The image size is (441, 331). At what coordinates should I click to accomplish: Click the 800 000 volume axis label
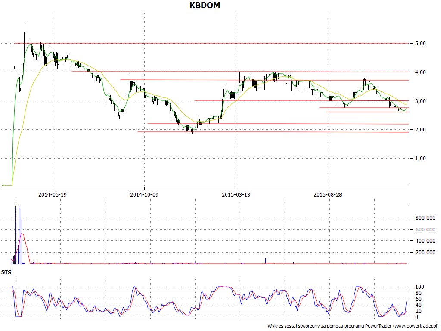[425, 218]
